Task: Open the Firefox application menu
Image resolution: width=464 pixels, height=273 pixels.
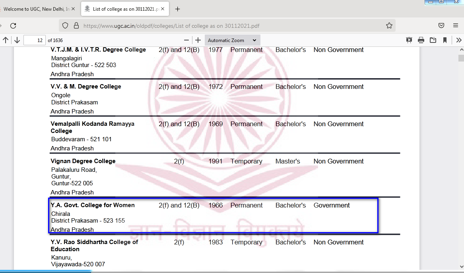Action: [456, 26]
